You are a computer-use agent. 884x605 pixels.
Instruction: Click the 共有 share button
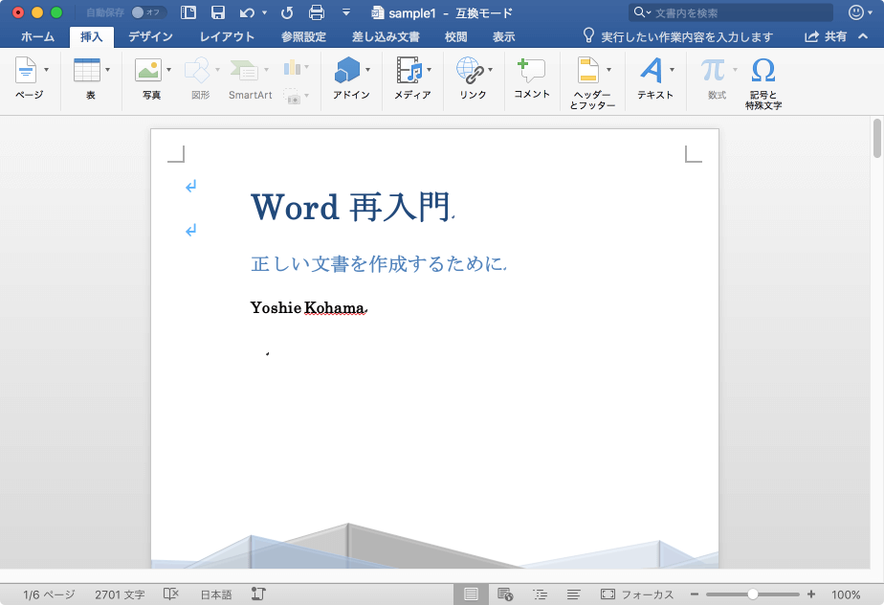(x=826, y=36)
